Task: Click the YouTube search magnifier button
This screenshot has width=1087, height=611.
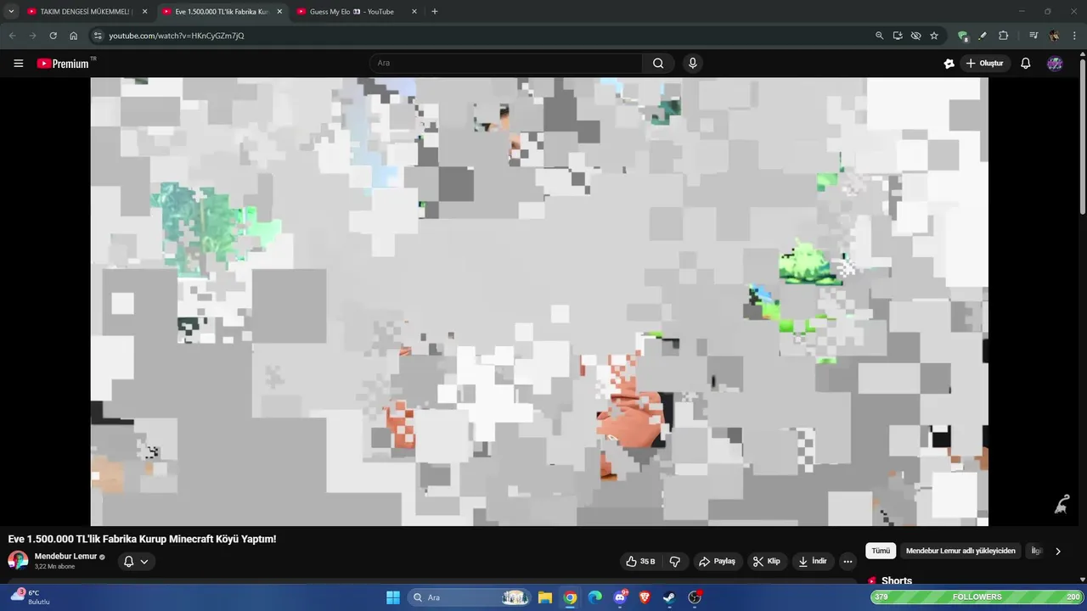Action: point(658,63)
